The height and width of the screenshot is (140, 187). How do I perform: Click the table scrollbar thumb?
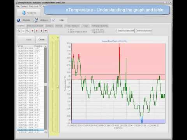(46, 85)
